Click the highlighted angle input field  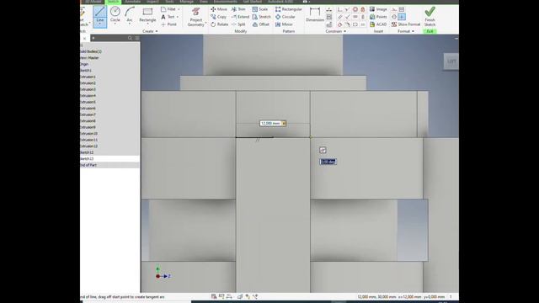point(328,162)
